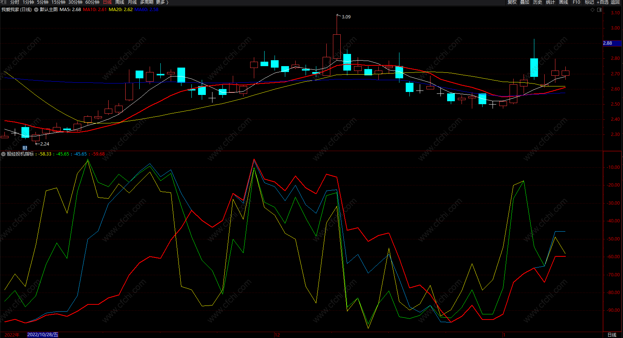Add stock with +自选 button
The width and height of the screenshot is (623, 338).
[x=602, y=2]
